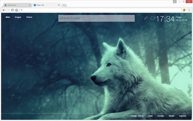Click the extension icon beside the address bar
Screen dimensions: 193x121
click(x=184, y=10)
